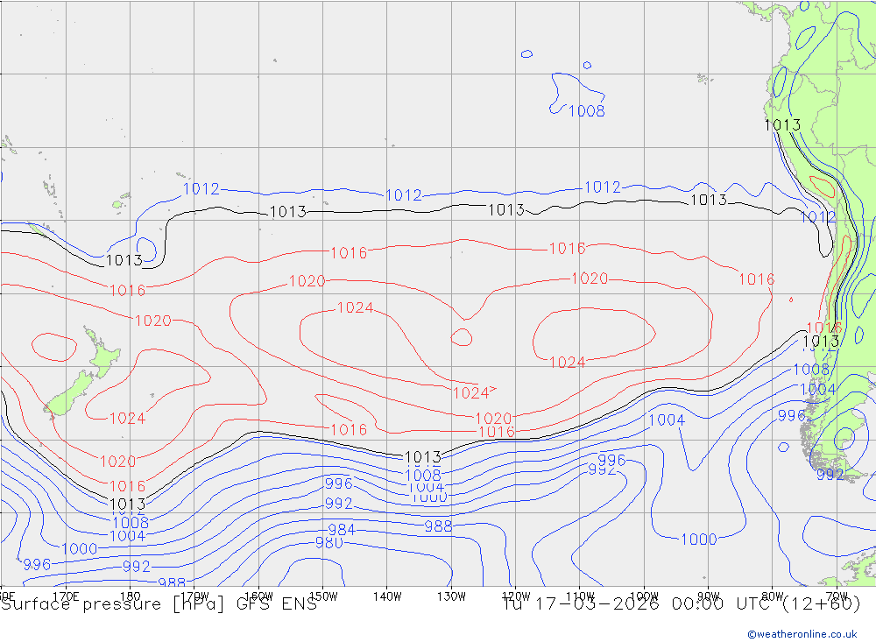Click the 170E longitude axis label
Viewport: 876px width, 642px height.
point(66,596)
